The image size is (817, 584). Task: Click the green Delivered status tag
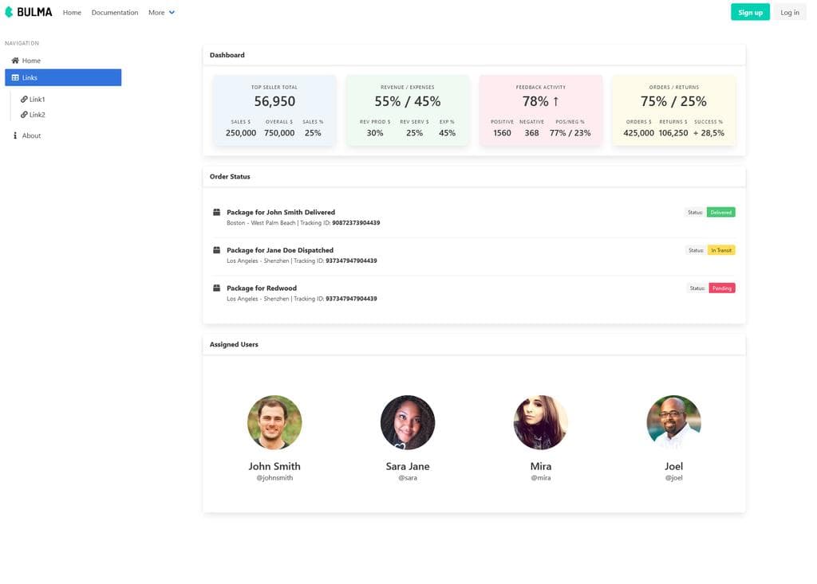720,212
